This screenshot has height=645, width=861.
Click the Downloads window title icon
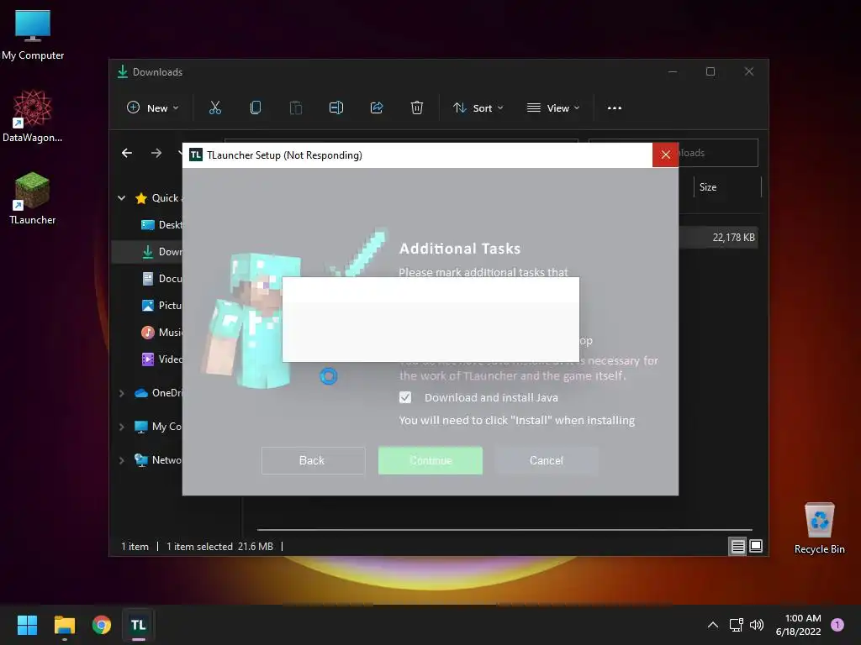pos(123,72)
